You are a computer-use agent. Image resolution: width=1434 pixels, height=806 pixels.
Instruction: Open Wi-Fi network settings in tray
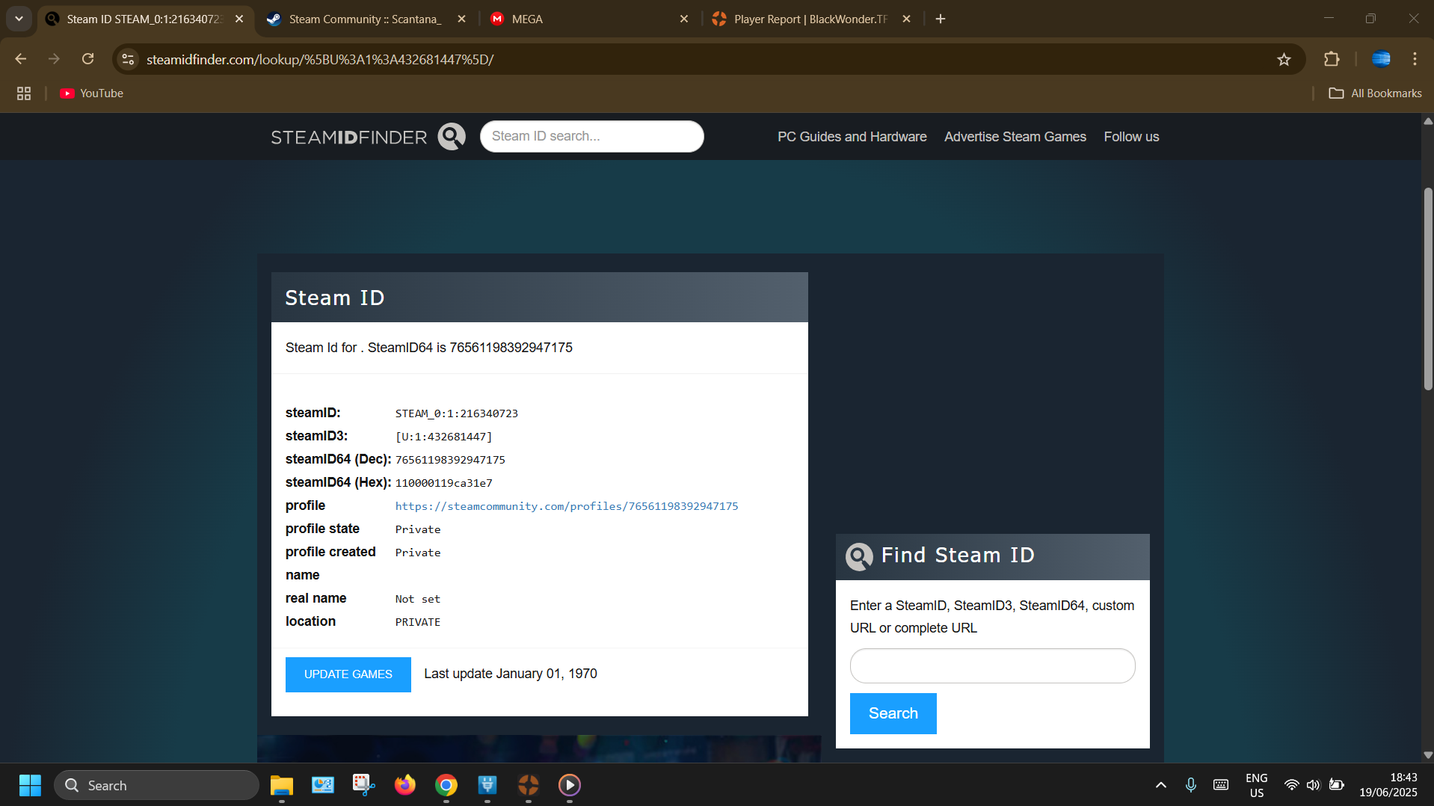[x=1291, y=785]
